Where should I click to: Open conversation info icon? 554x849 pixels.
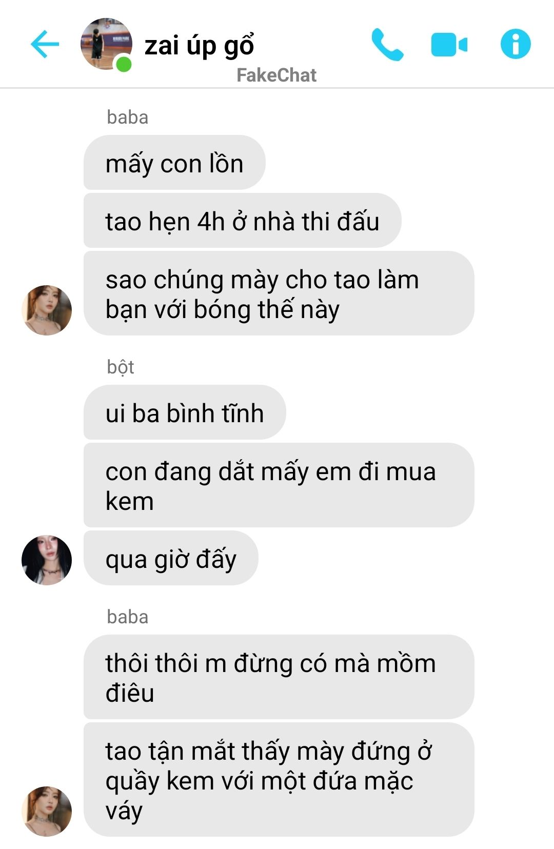516,44
